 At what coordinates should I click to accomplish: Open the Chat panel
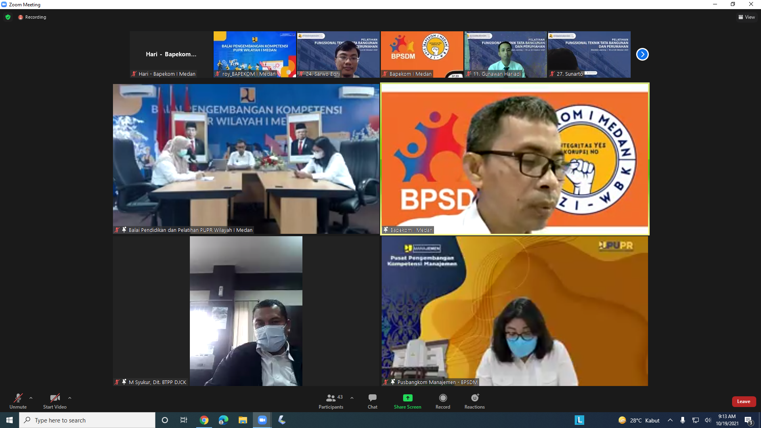pos(373,401)
